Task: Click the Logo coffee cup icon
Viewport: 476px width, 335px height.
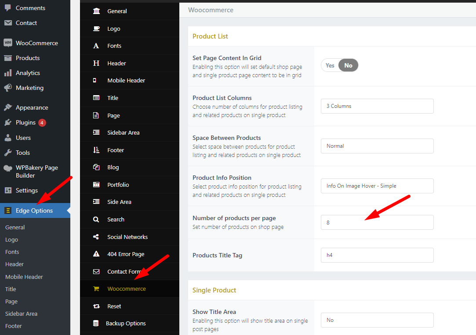Action: (96, 29)
